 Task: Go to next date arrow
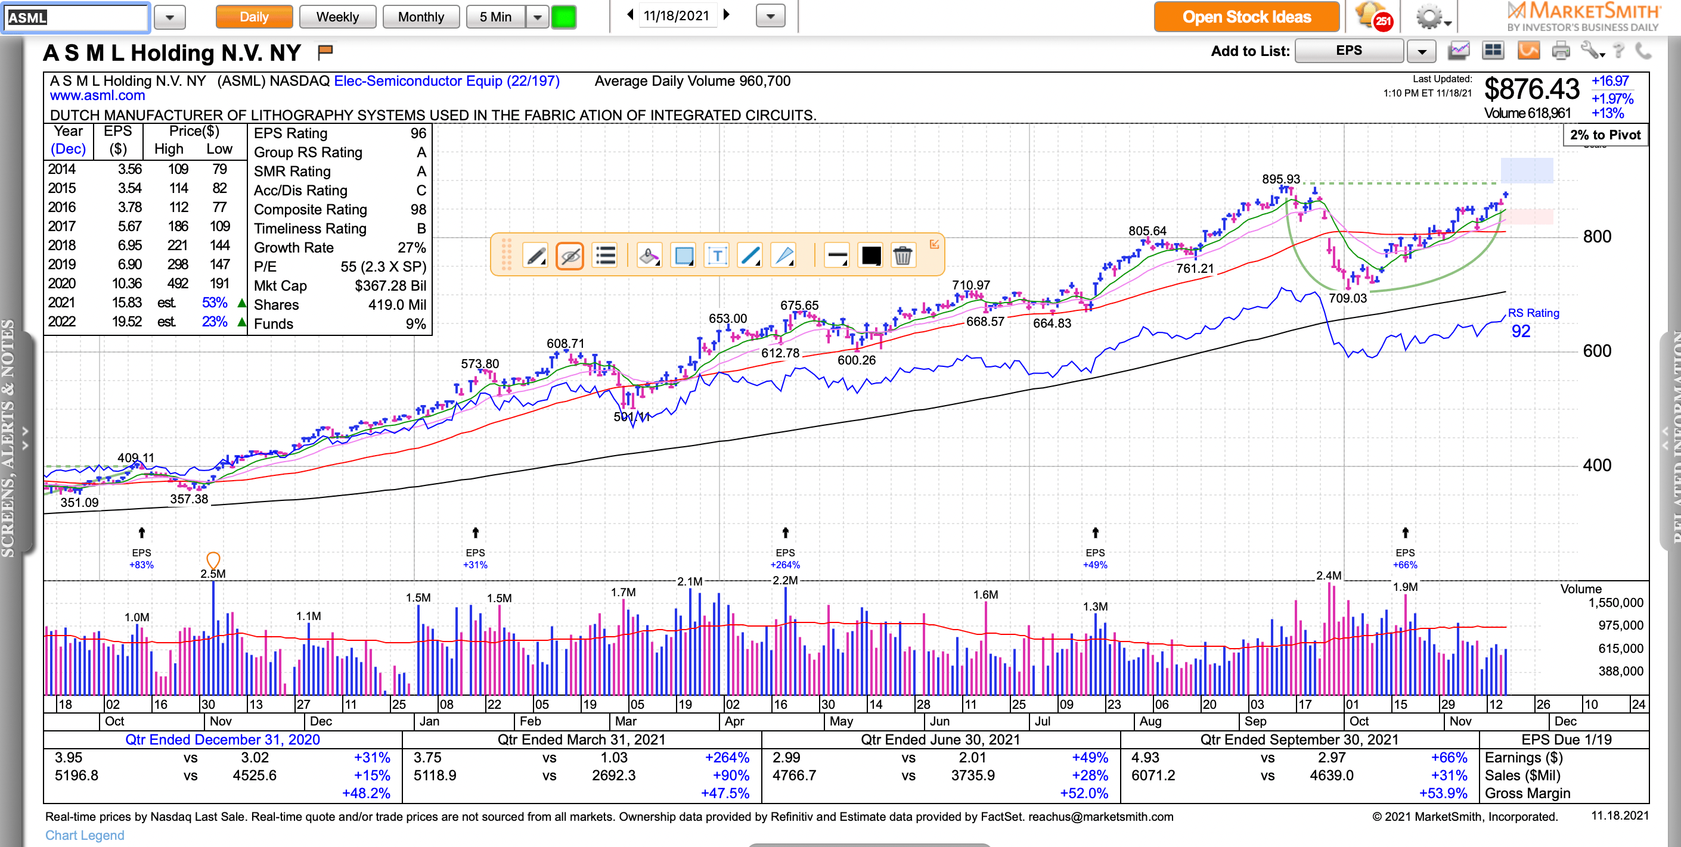726,14
